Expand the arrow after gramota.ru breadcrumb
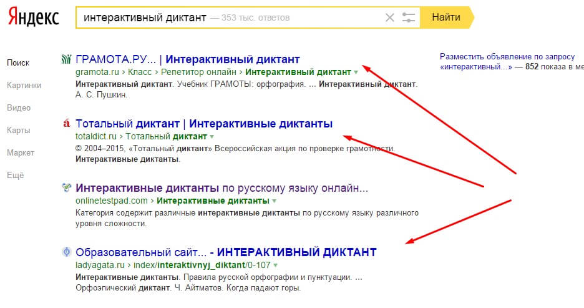Image resolution: width=584 pixels, height=308 pixels. 356,72
